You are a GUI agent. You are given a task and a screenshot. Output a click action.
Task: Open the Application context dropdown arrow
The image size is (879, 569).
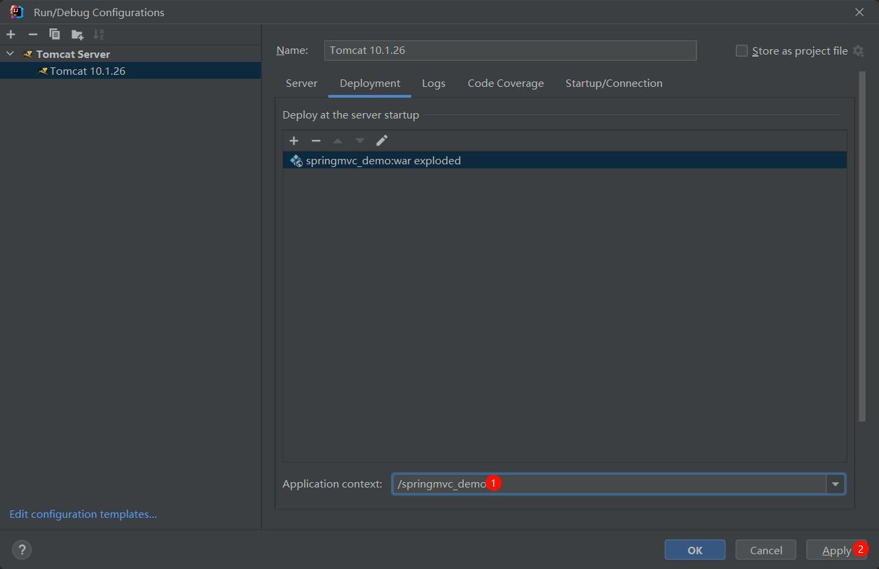(x=836, y=484)
